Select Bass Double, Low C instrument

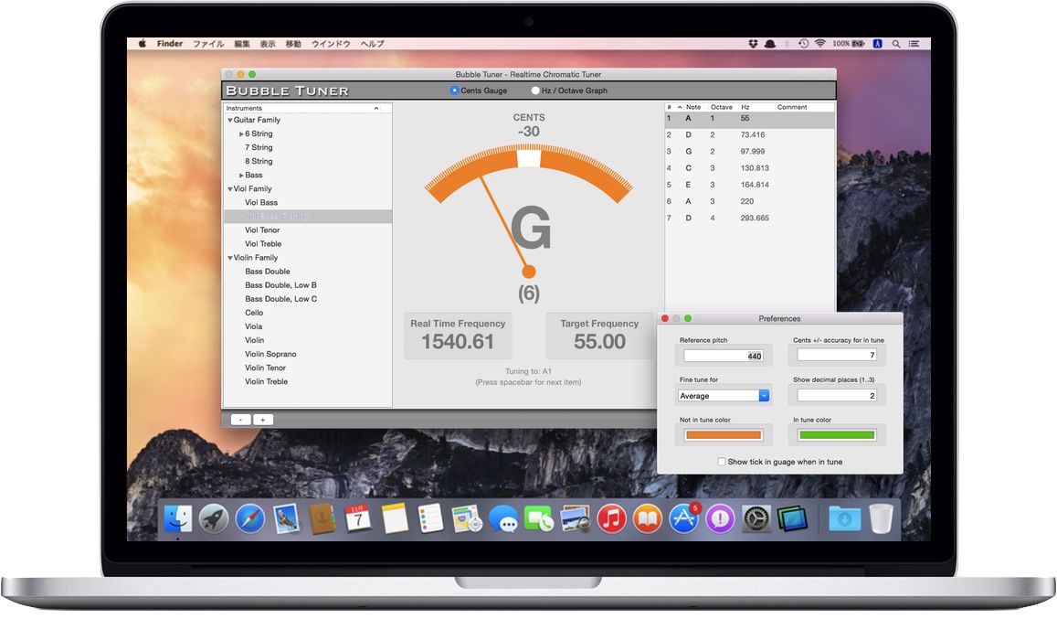(307, 299)
